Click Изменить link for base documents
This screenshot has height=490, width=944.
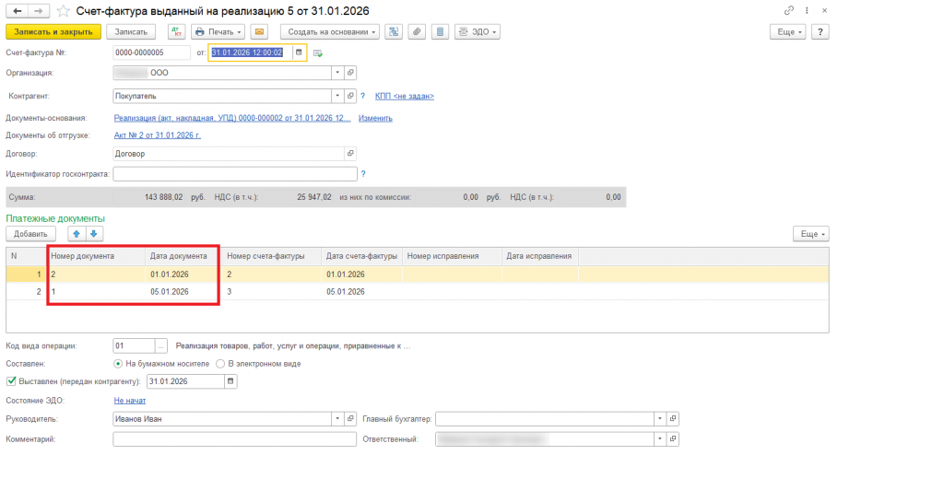[375, 119]
